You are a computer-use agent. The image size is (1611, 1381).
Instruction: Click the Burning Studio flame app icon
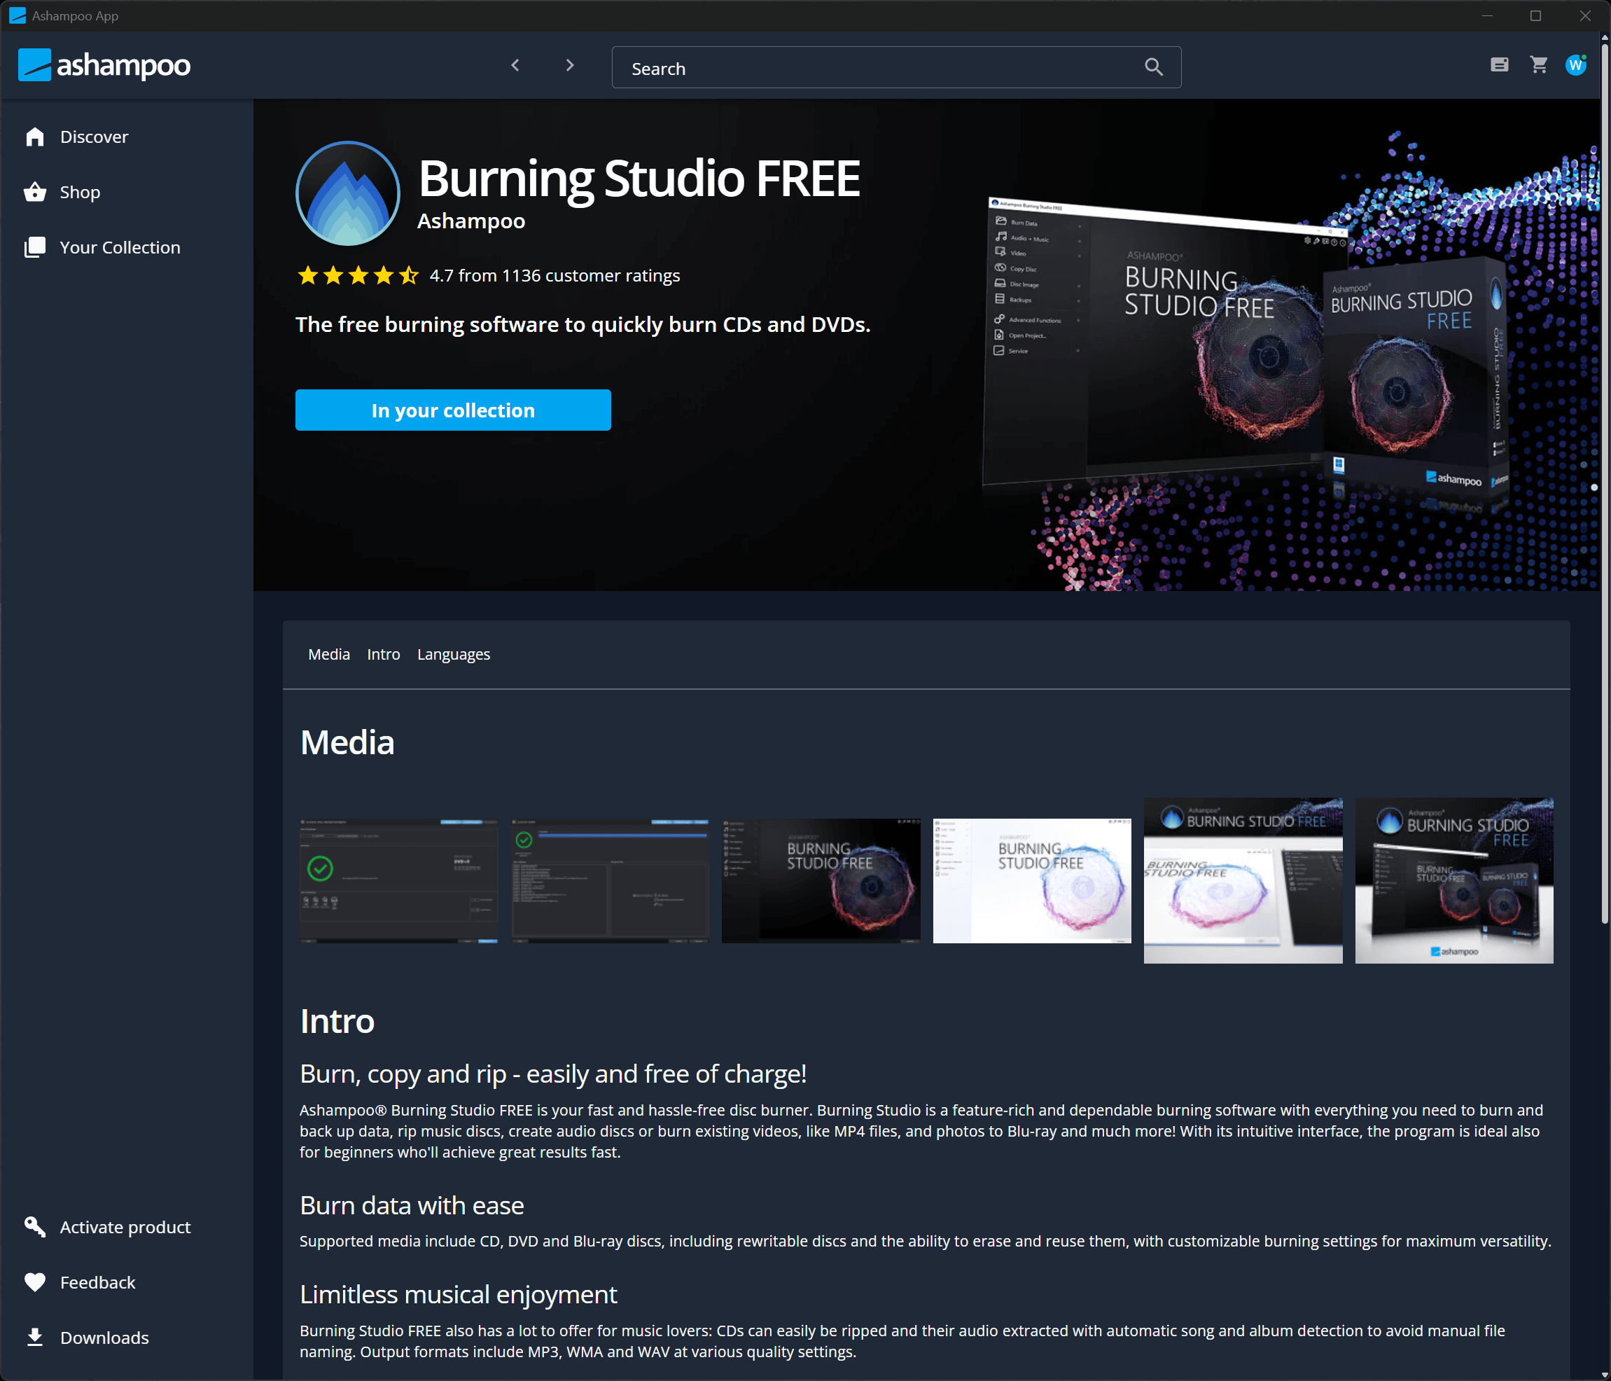pos(349,193)
